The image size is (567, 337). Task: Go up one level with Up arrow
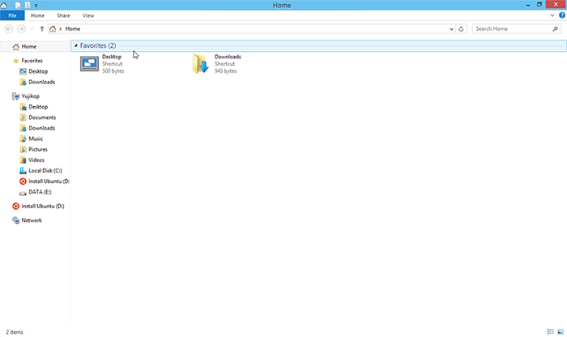(42, 29)
